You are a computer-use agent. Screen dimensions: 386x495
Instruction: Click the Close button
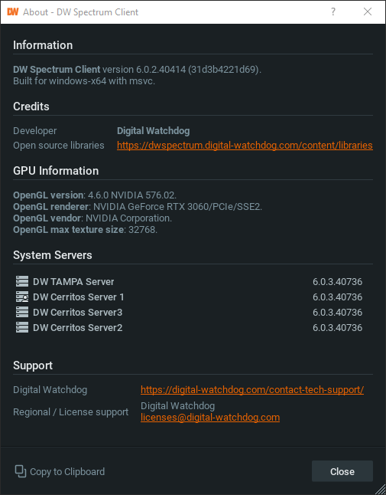tap(342, 471)
